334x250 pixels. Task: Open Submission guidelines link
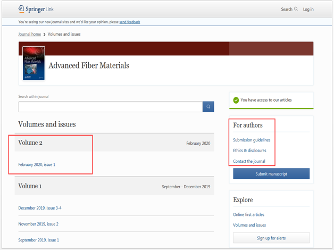(252, 140)
